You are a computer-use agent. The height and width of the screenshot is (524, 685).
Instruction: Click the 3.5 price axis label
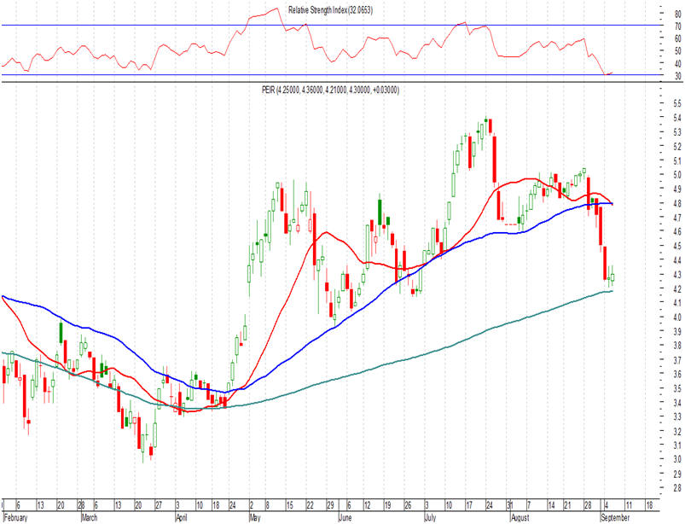click(x=677, y=388)
